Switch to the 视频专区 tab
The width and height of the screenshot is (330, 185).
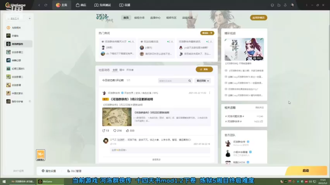(171, 18)
